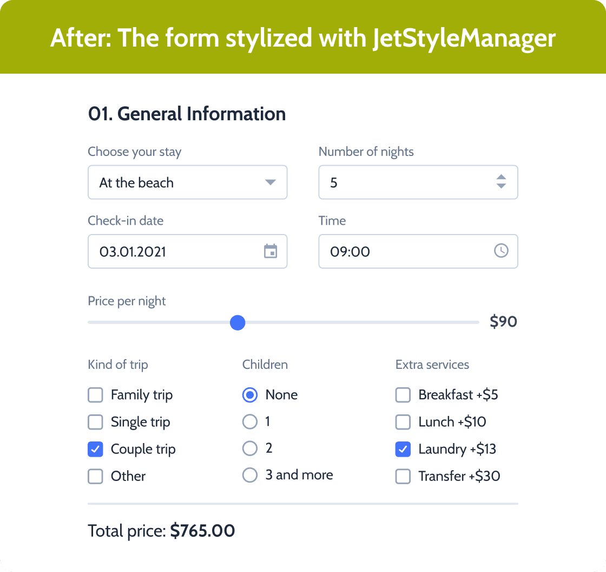
Task: Open the 'At the beach' selection list
Action: [188, 183]
